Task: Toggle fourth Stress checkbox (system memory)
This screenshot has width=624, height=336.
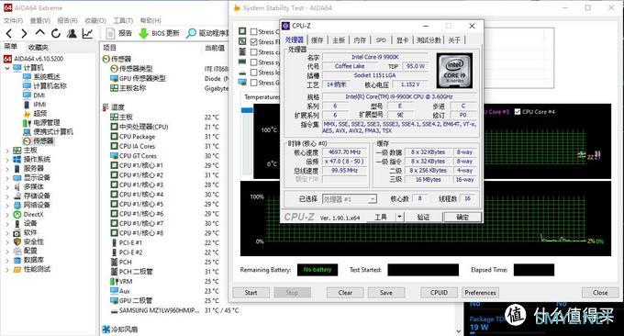Action: tap(253, 62)
